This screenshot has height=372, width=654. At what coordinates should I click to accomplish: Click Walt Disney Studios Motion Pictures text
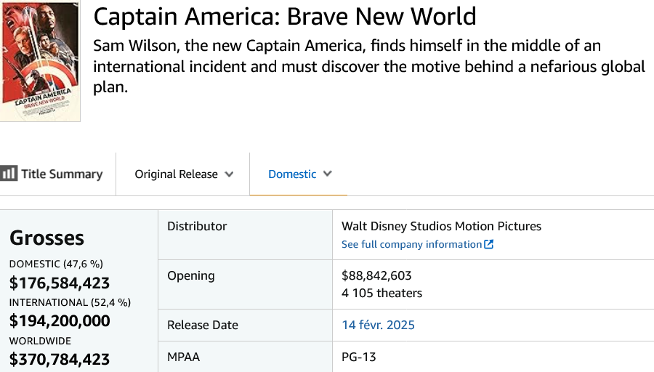(x=441, y=226)
